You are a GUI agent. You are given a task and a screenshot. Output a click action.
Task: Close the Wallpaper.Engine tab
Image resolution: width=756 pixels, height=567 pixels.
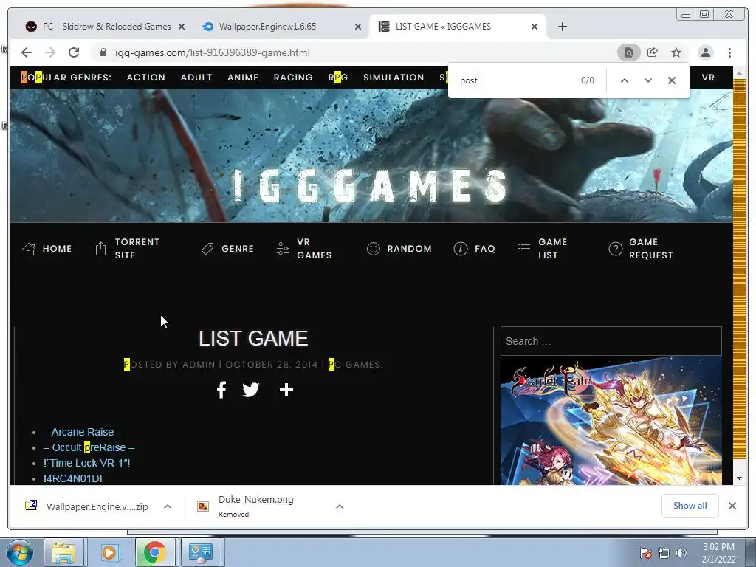click(358, 27)
